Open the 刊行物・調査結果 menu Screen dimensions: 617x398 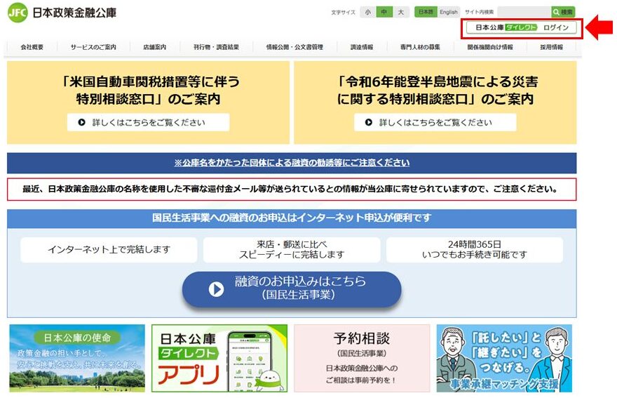click(x=216, y=47)
